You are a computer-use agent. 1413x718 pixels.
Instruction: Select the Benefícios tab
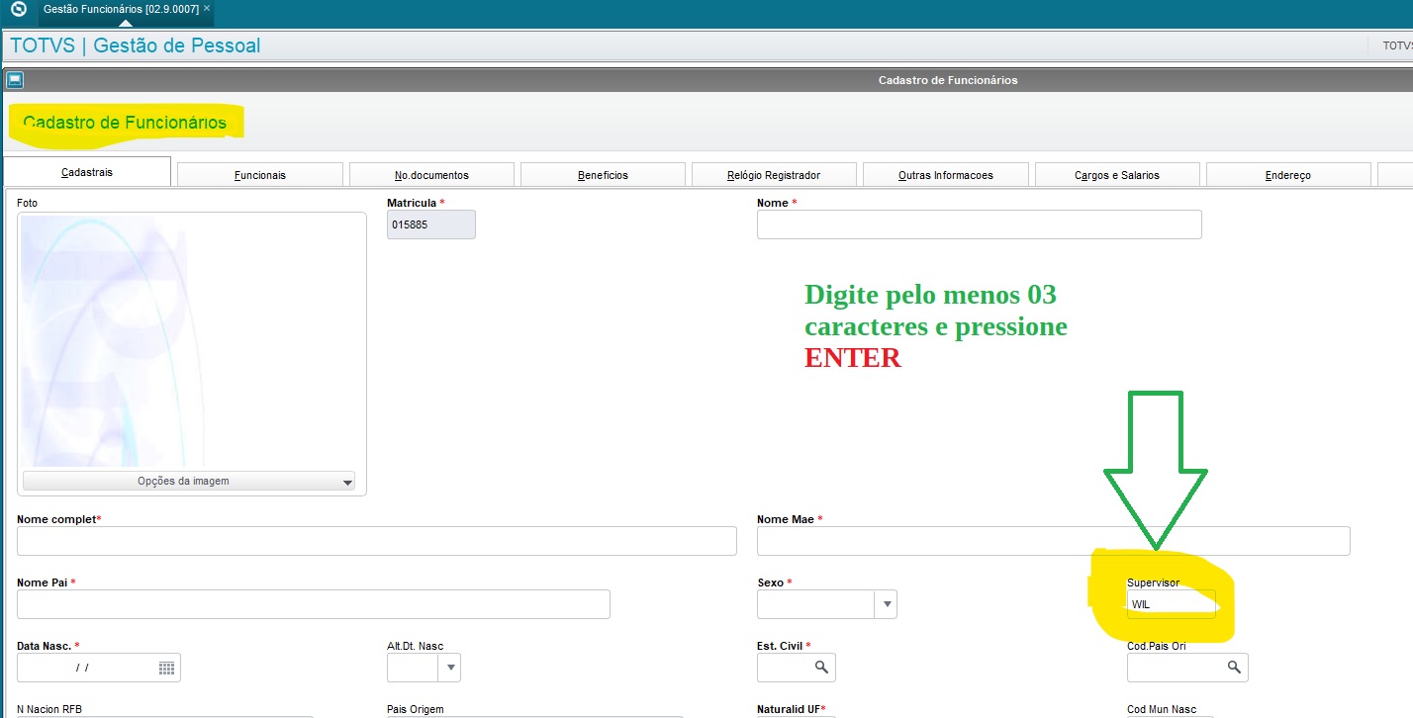603,175
